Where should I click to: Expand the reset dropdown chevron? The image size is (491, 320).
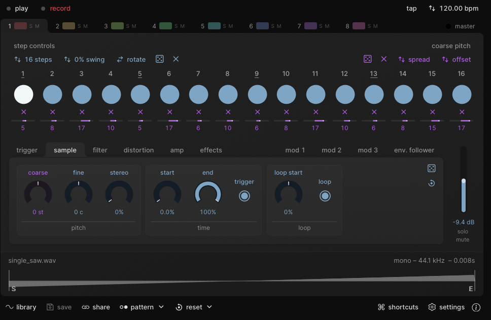pos(209,307)
